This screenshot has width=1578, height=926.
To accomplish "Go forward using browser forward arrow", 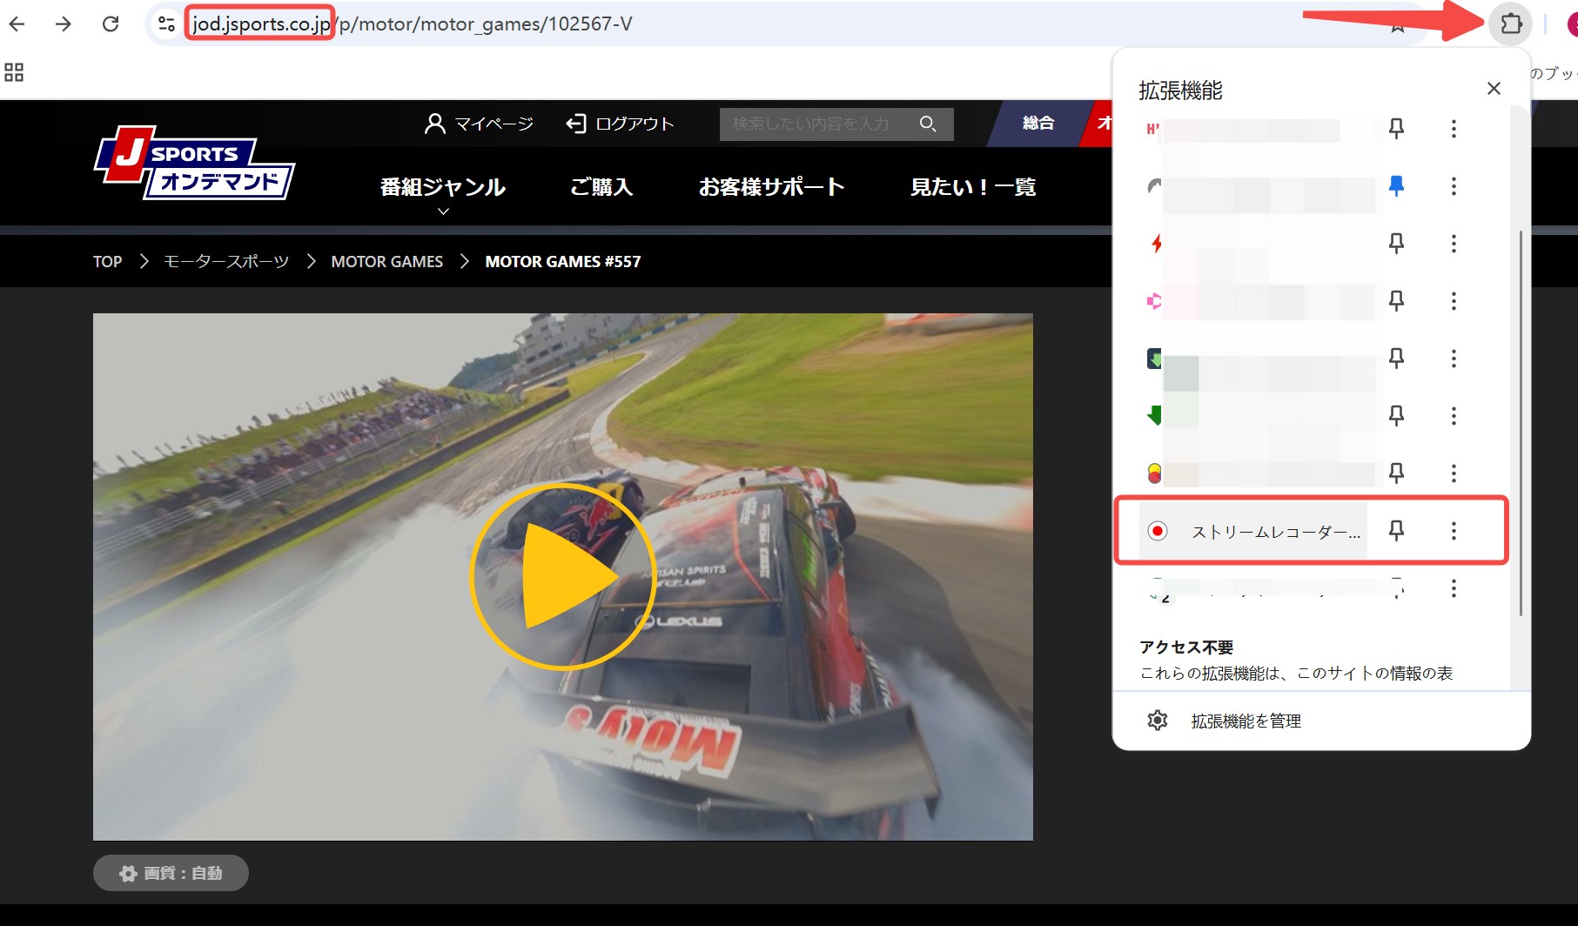I will point(64,23).
